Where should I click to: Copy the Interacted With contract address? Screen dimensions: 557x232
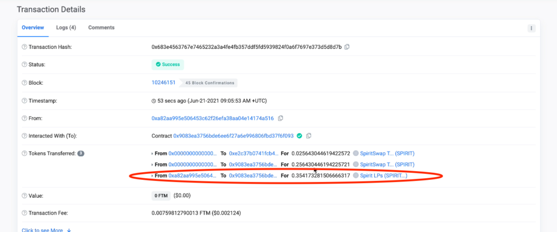tap(309, 135)
